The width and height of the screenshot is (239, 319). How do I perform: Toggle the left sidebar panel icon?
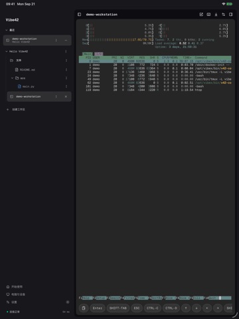pos(80,15)
